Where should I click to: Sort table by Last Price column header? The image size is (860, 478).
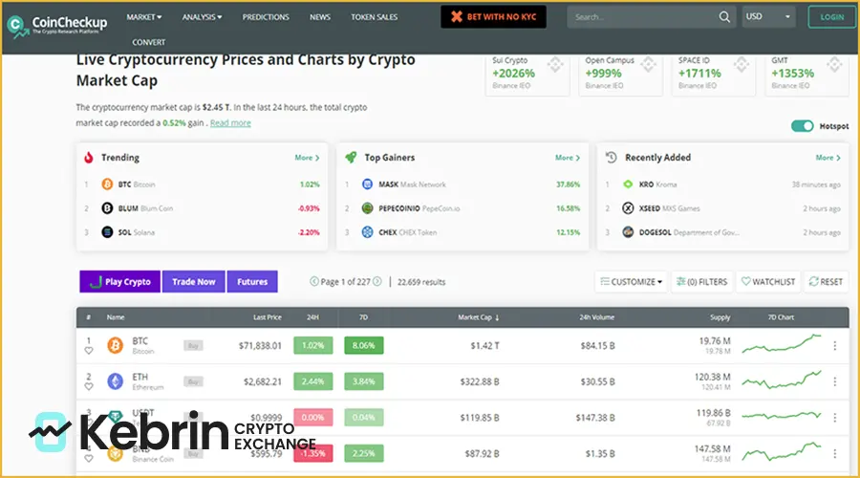[x=268, y=317]
